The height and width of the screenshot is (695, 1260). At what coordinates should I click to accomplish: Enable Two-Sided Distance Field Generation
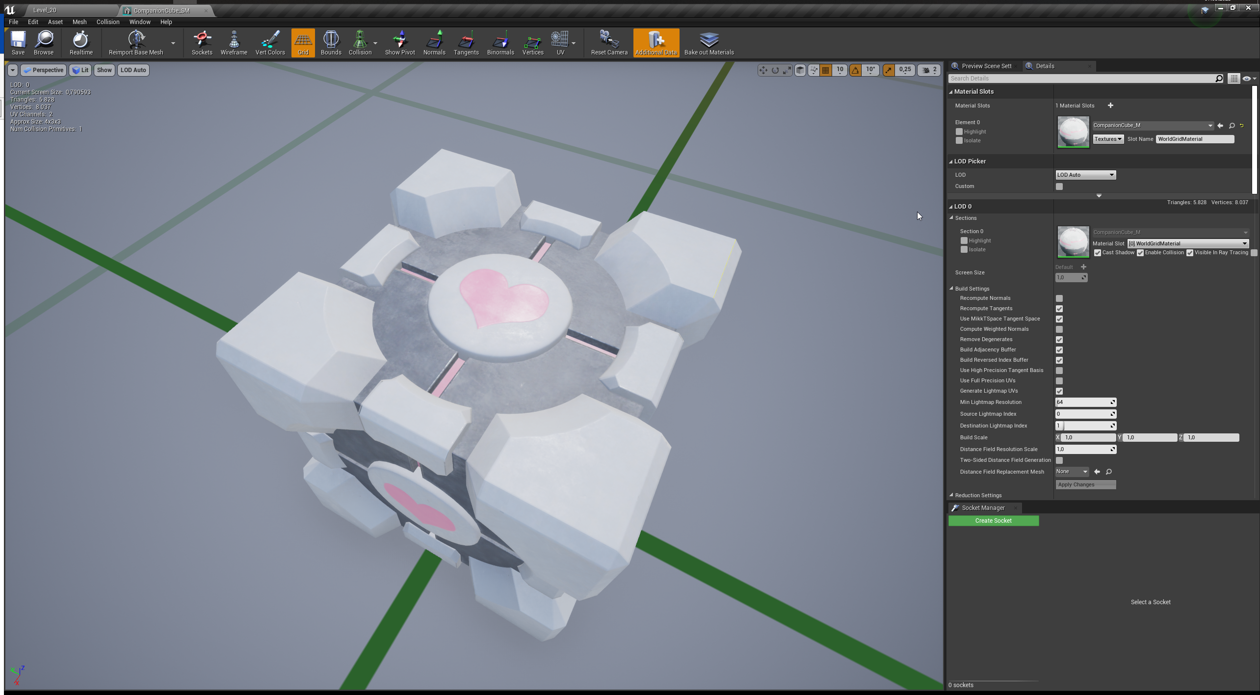point(1059,460)
